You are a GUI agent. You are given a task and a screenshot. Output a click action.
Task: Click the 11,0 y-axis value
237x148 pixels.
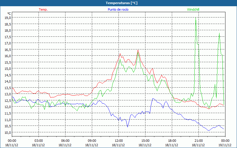pyautogui.click(x=8, y=120)
